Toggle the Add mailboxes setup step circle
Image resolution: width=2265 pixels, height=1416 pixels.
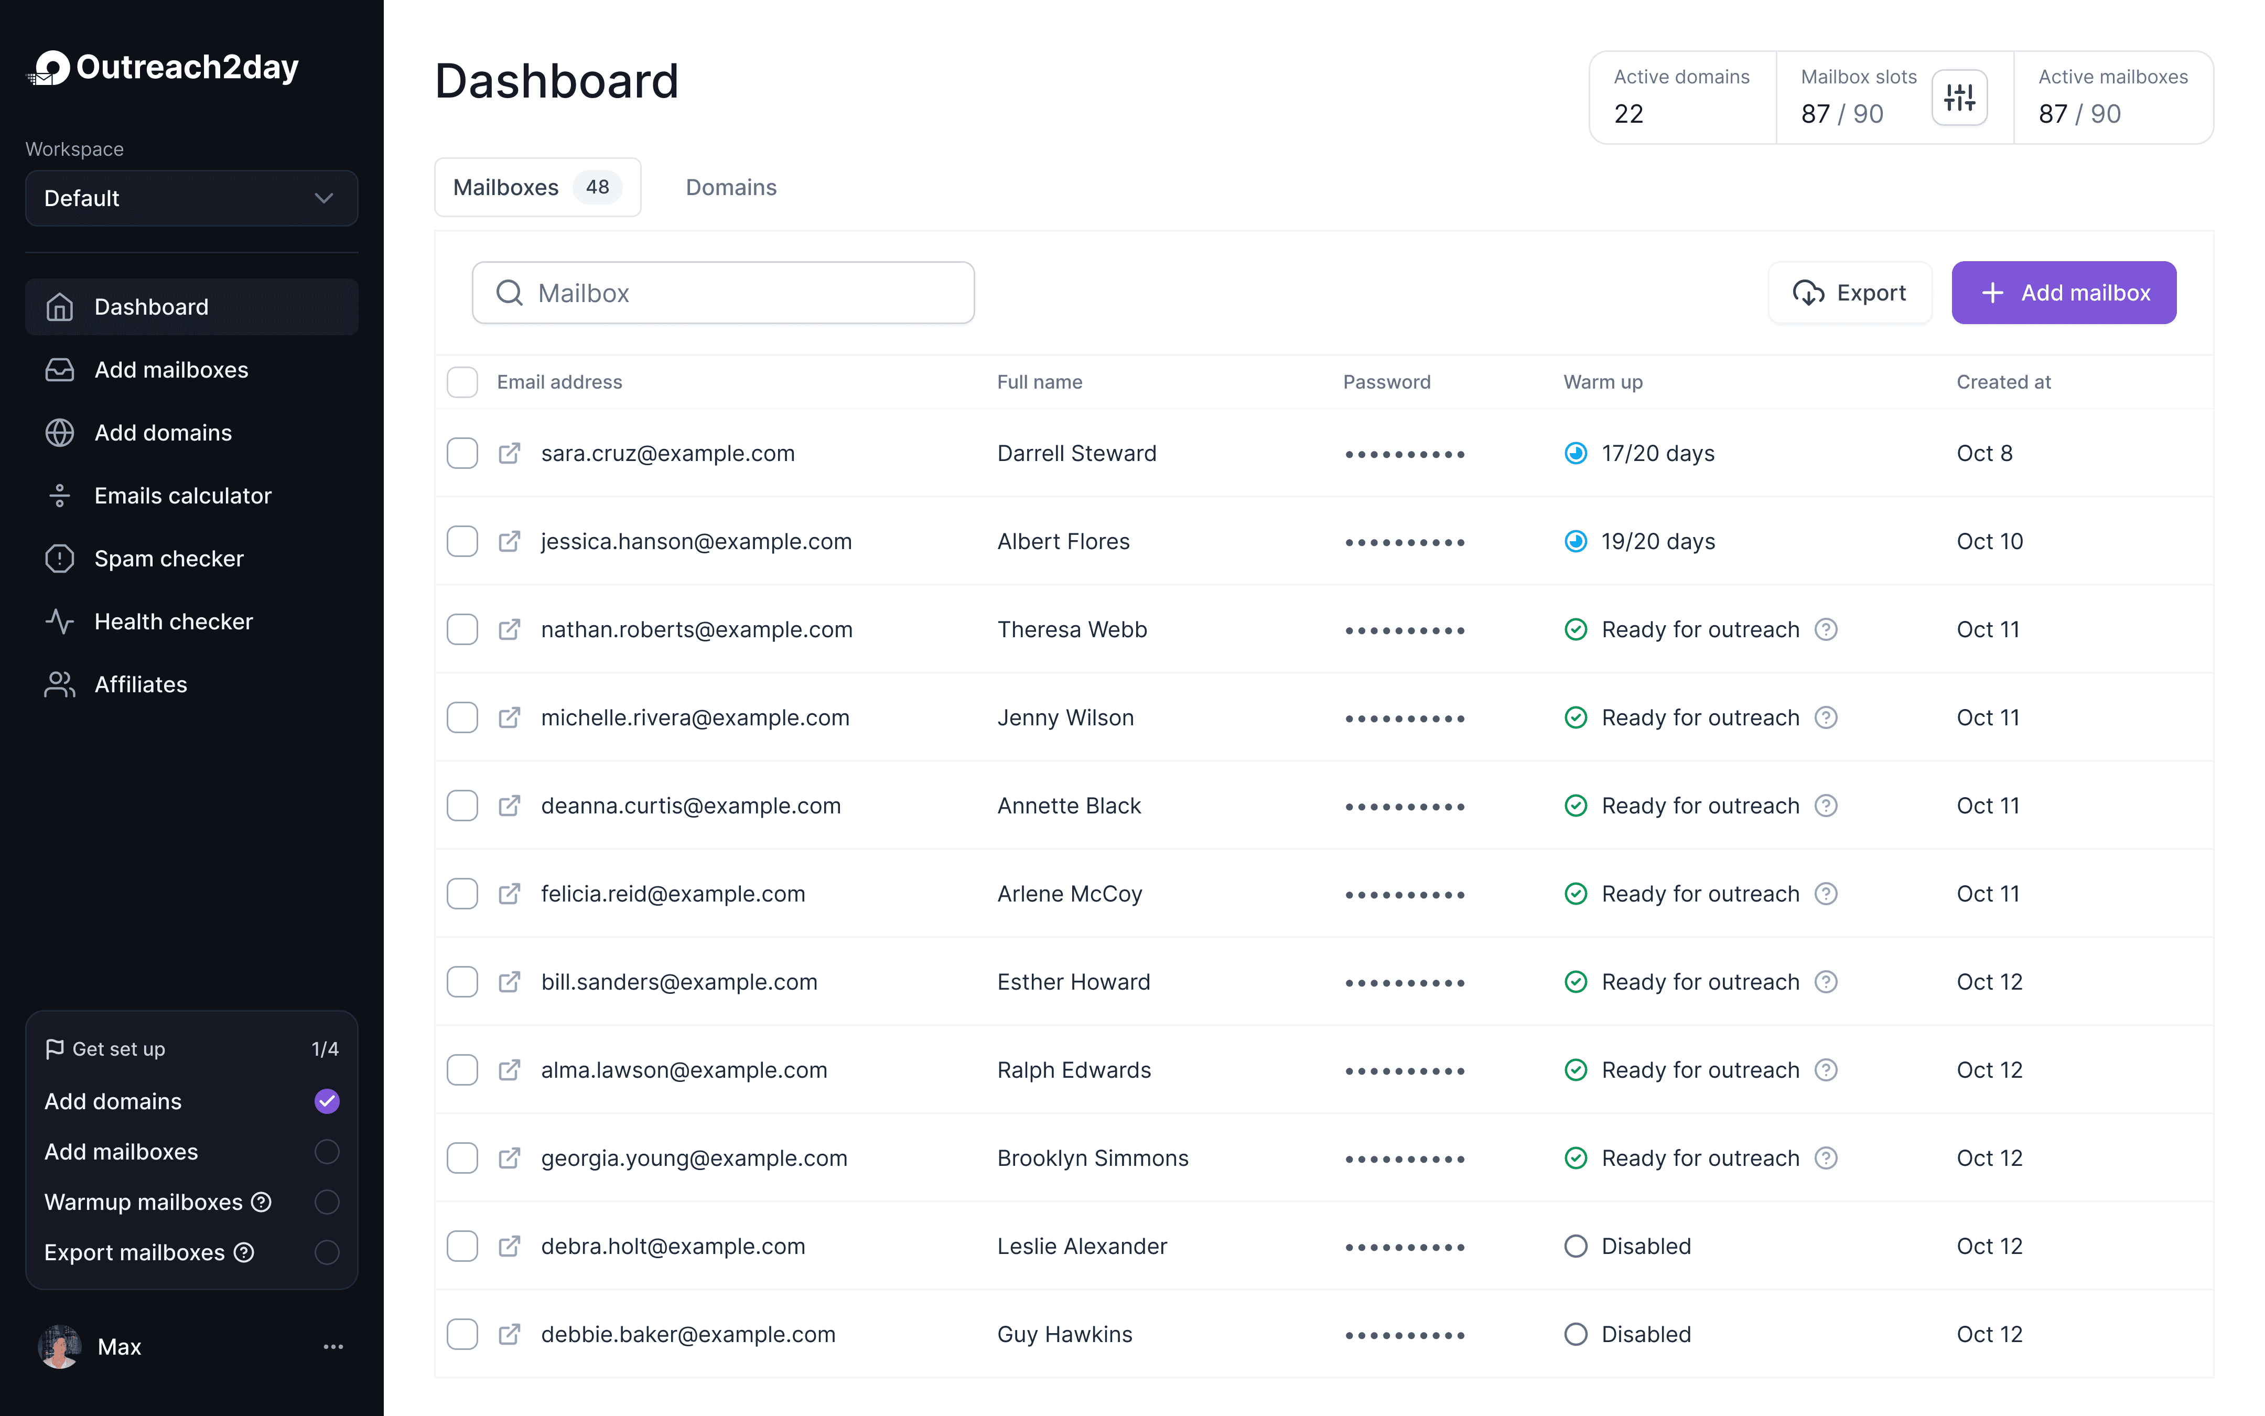tap(327, 1151)
